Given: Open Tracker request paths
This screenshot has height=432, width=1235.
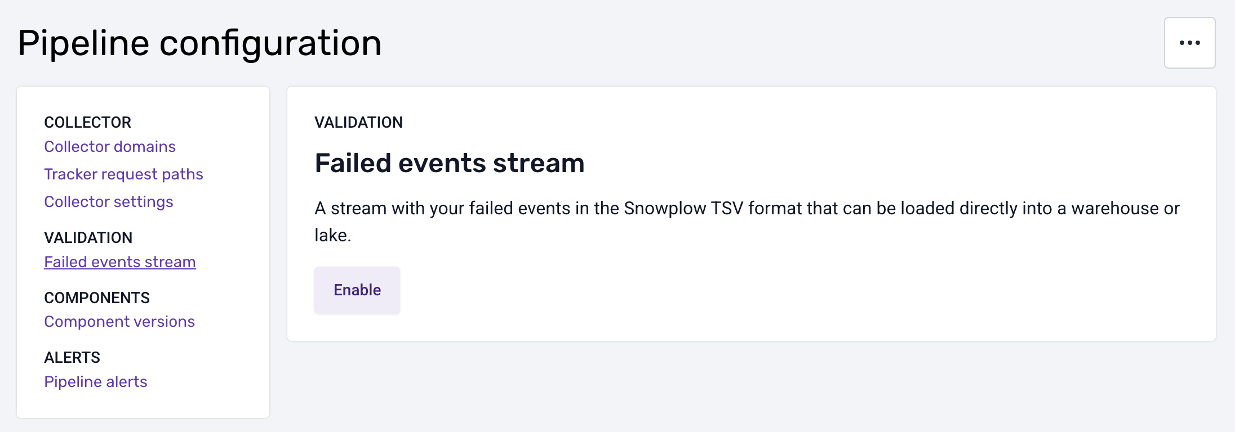Looking at the screenshot, I should click(x=123, y=174).
